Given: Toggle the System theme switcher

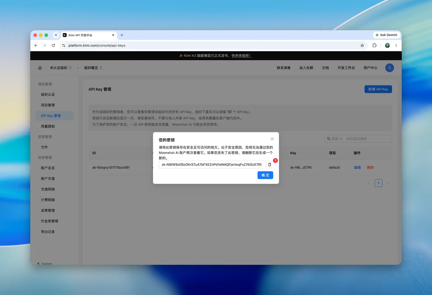Looking at the screenshot, I should (44, 263).
